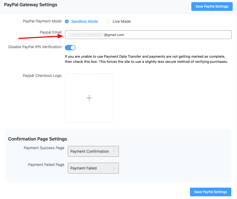Click the Disable PayPal IPN Verification label
Viewport: 237px width, 199px height.
[35, 47]
